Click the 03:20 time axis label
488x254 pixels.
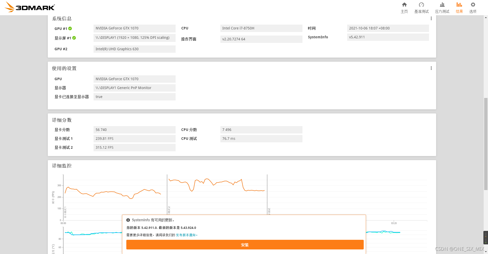(394, 223)
